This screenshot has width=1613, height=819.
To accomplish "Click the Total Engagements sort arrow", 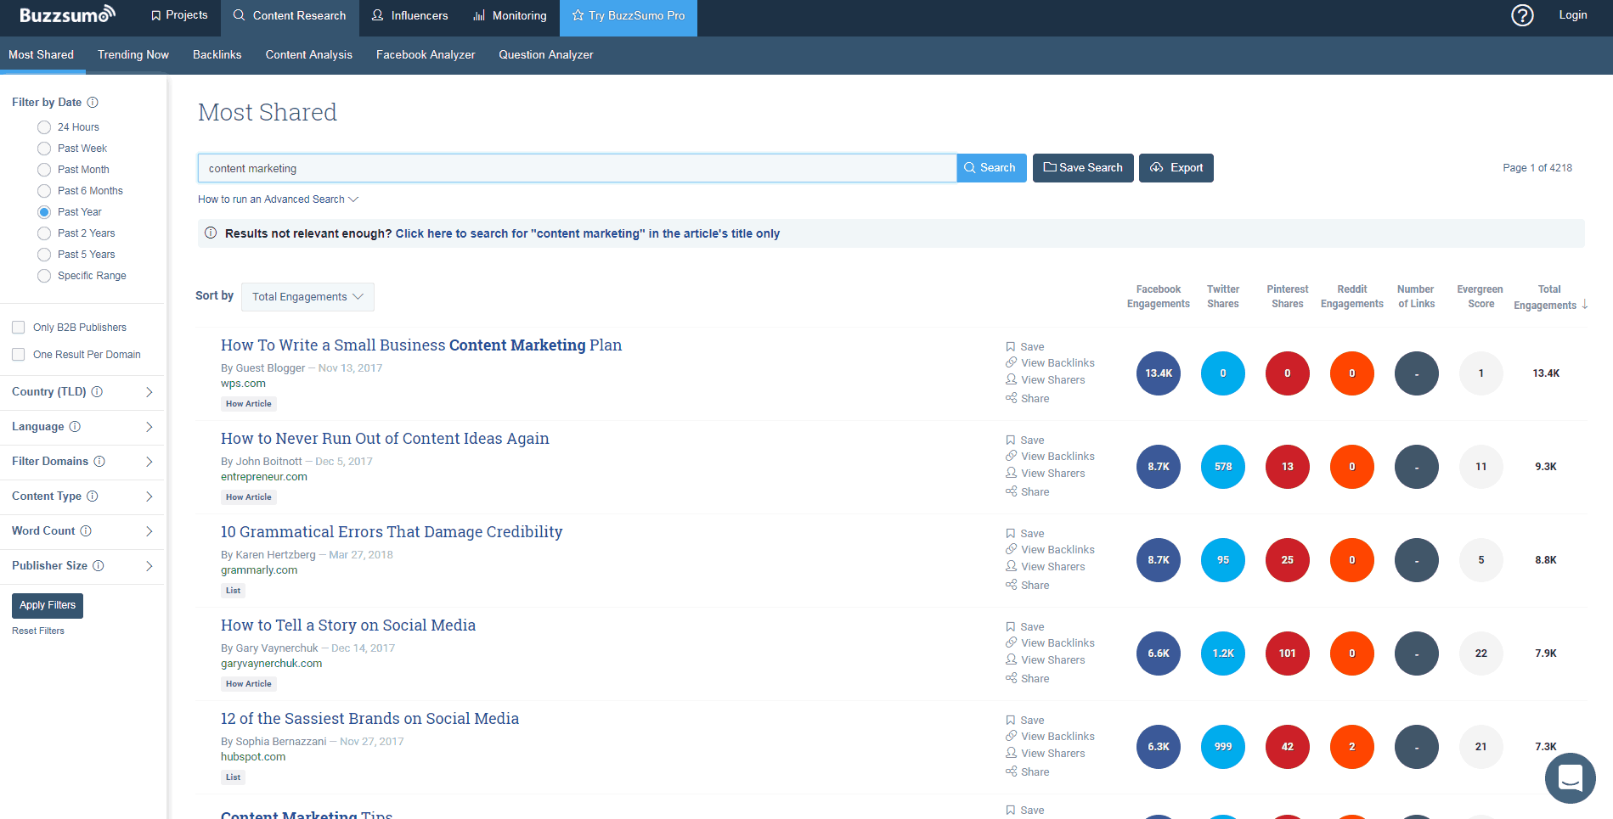I will pyautogui.click(x=1585, y=305).
